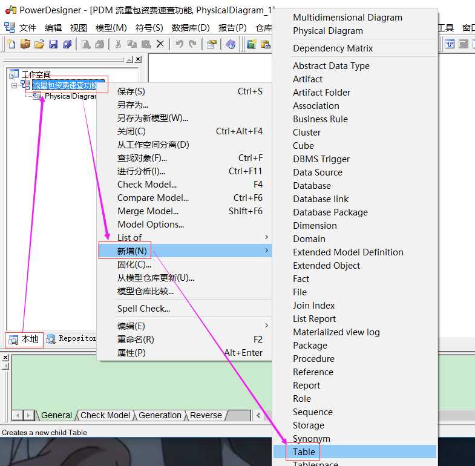Viewport: 475px width, 466px height.
Task: Click the Undo arrow icon
Action: (179, 44)
